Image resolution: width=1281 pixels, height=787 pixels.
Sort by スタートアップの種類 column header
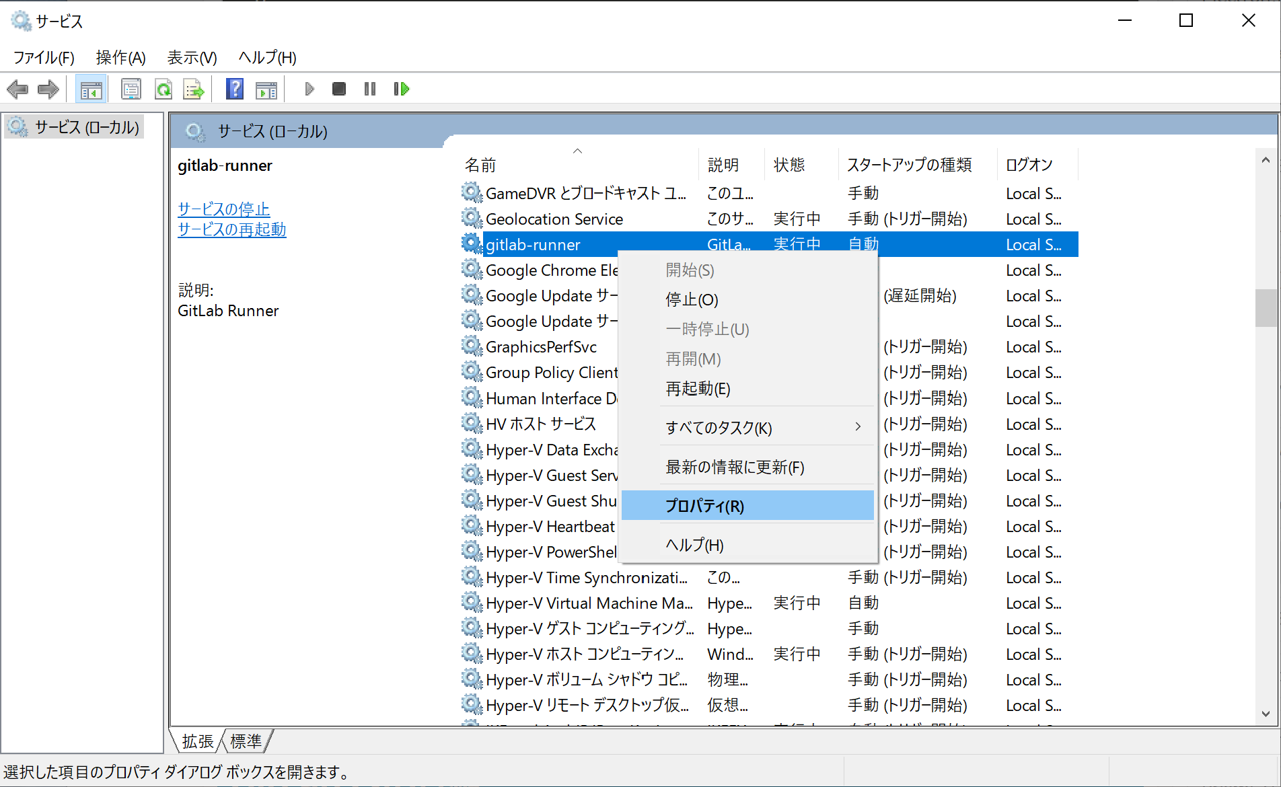pos(918,165)
